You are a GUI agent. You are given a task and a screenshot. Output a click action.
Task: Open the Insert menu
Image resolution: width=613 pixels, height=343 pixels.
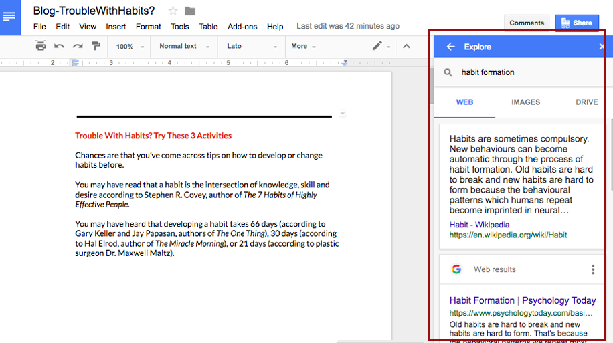[116, 27]
